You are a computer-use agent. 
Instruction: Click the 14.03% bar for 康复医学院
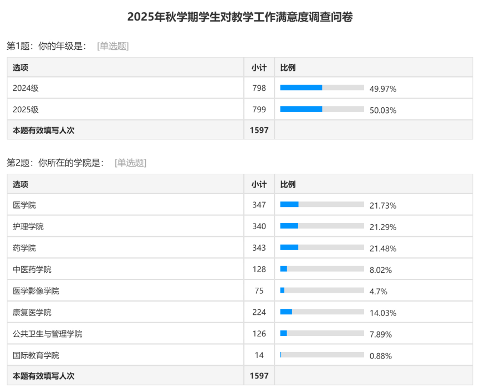pos(322,312)
